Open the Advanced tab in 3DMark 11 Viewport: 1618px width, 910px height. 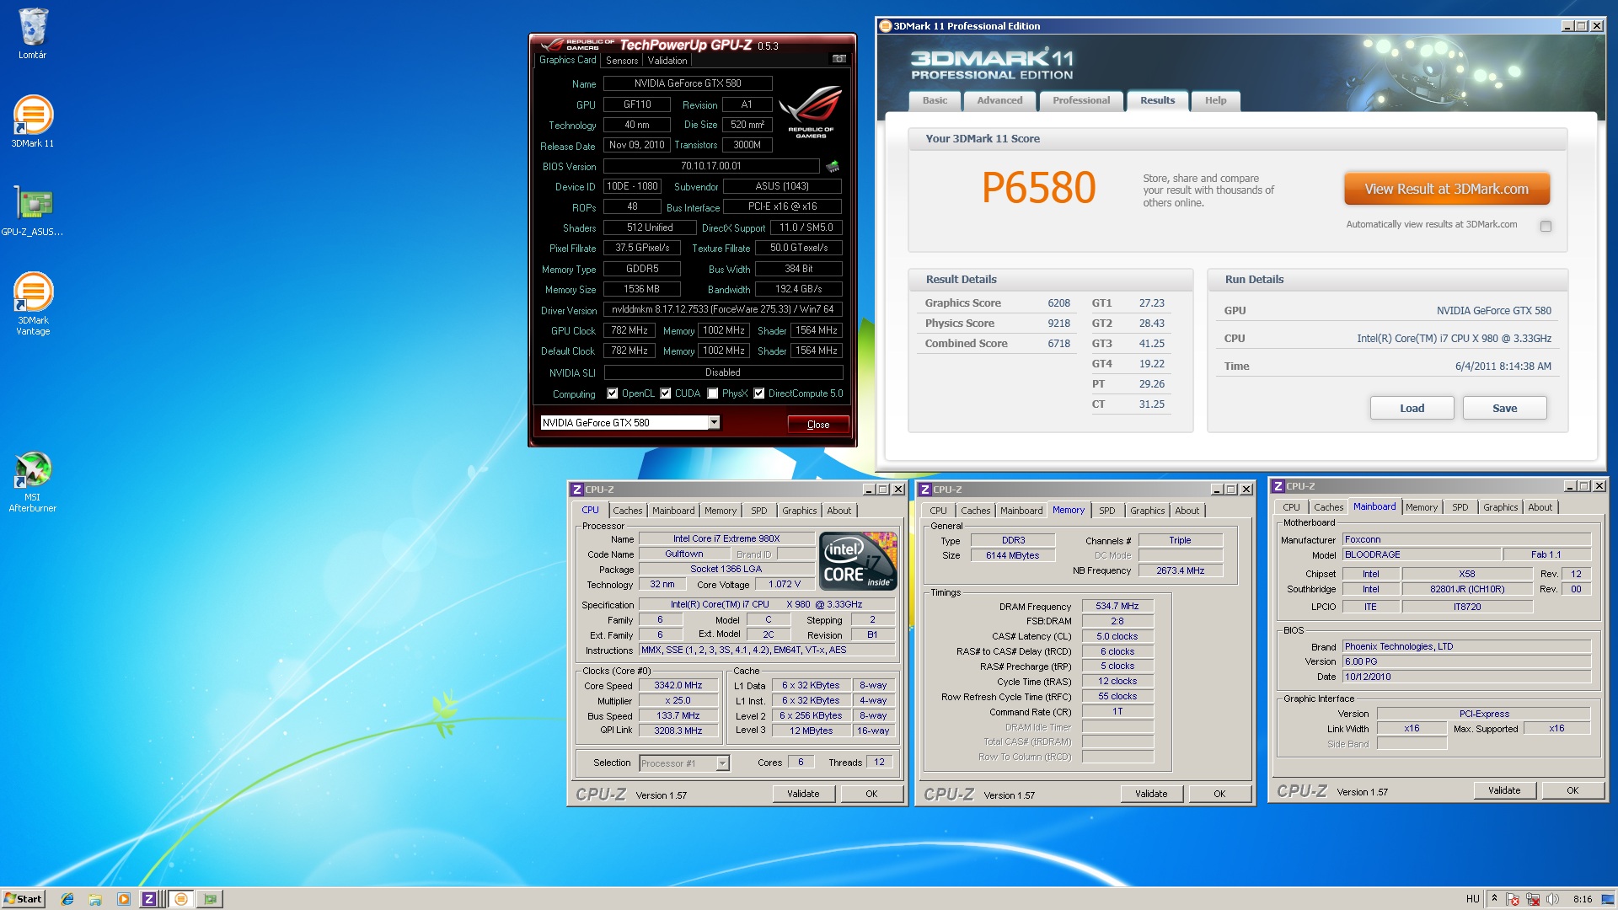[999, 100]
